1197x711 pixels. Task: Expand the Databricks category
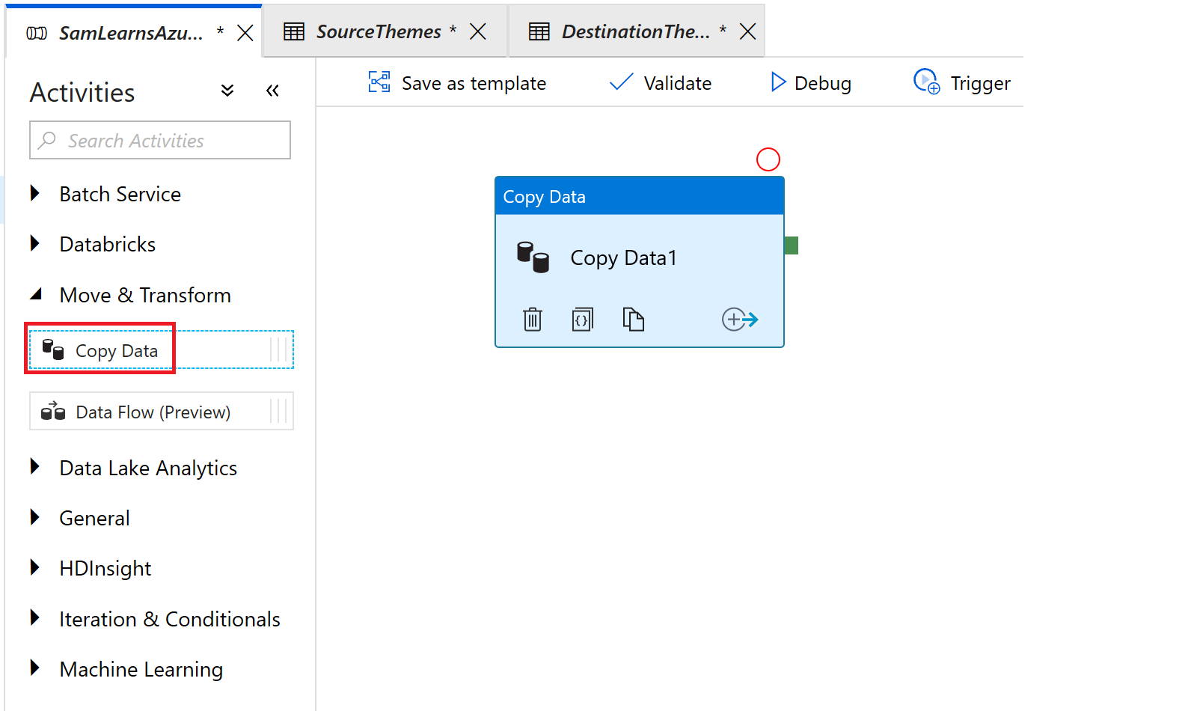pyautogui.click(x=107, y=245)
